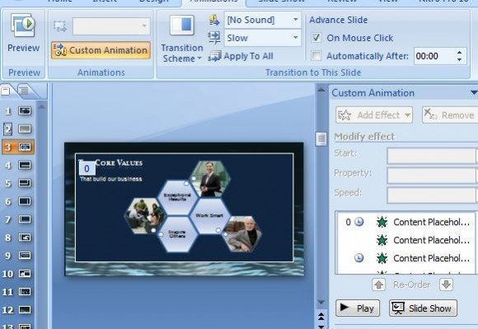Click the Automatically After time field
478x329 pixels.
[x=434, y=56]
